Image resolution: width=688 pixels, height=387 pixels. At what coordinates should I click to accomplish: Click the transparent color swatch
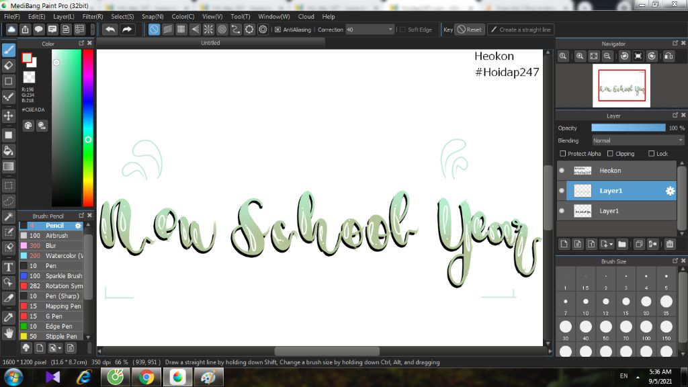pyautogui.click(x=29, y=77)
